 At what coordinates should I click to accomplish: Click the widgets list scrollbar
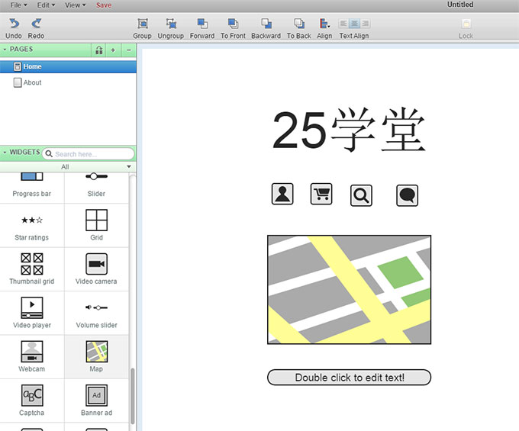(132, 396)
